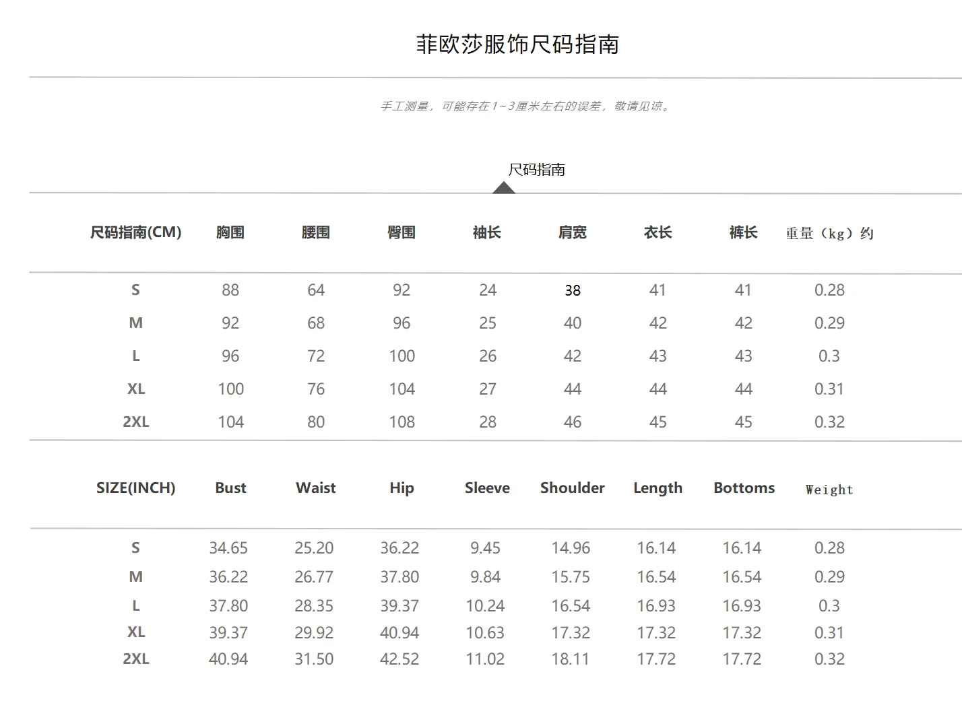
Task: Click the 肩宽 value 38 for size S
Action: point(573,290)
